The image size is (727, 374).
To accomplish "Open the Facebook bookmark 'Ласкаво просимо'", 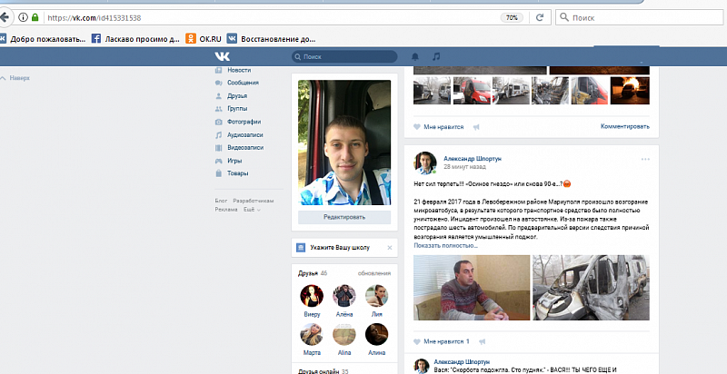I will (x=135, y=39).
